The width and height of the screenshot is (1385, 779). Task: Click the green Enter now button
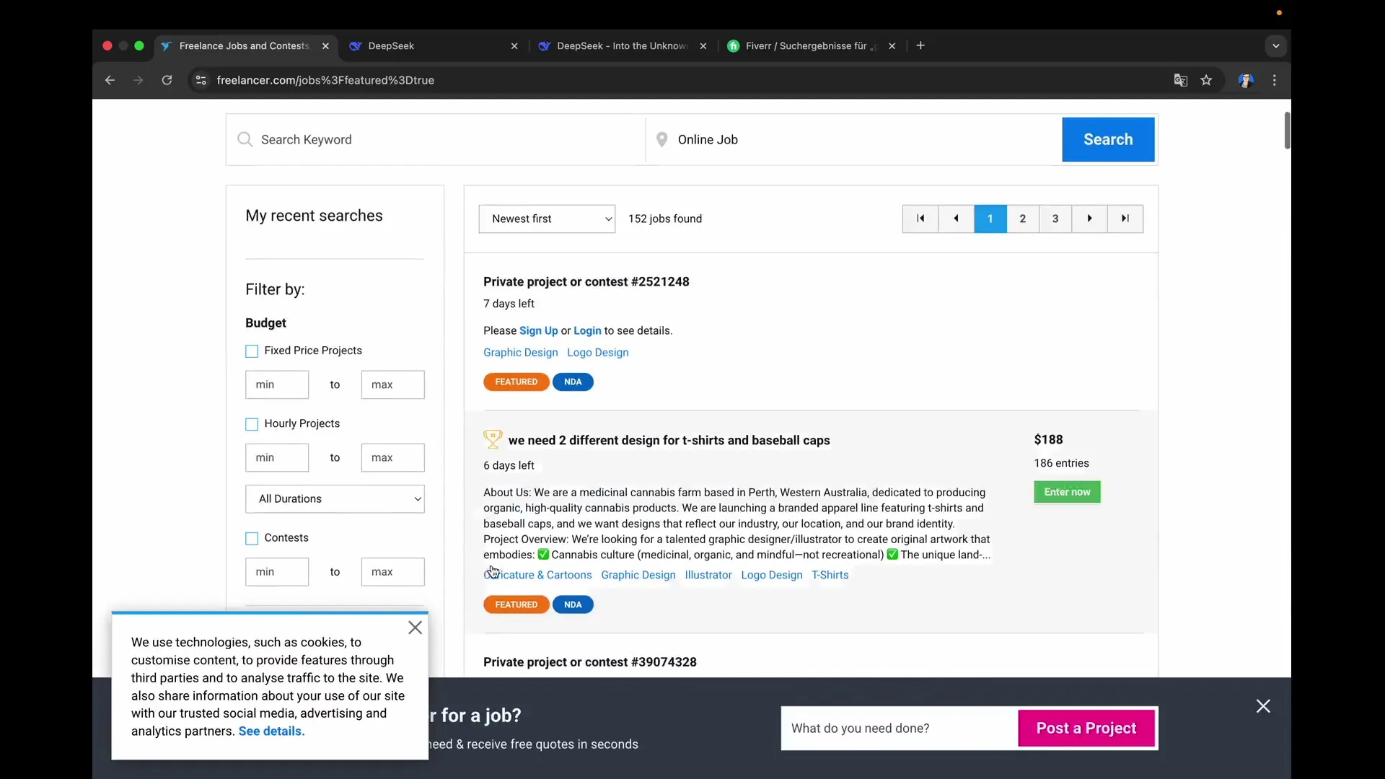1067,492
